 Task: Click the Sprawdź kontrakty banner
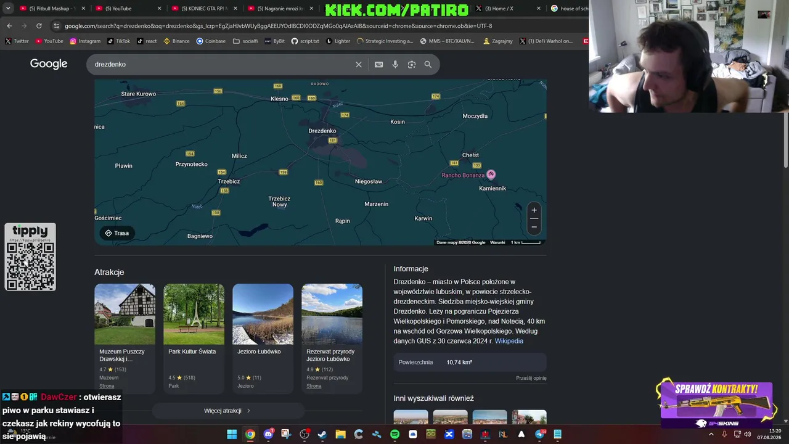pyautogui.click(x=716, y=405)
